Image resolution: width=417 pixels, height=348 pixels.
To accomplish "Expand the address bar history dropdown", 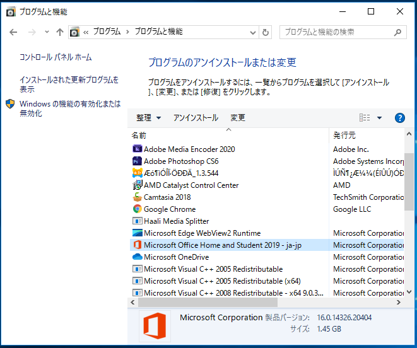I will click(x=253, y=32).
